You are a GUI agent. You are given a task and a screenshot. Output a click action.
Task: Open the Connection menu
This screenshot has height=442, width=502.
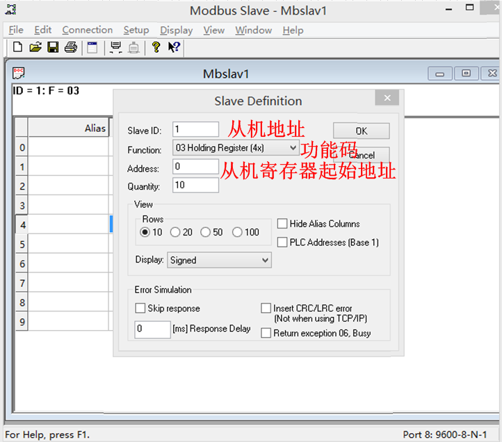87,30
